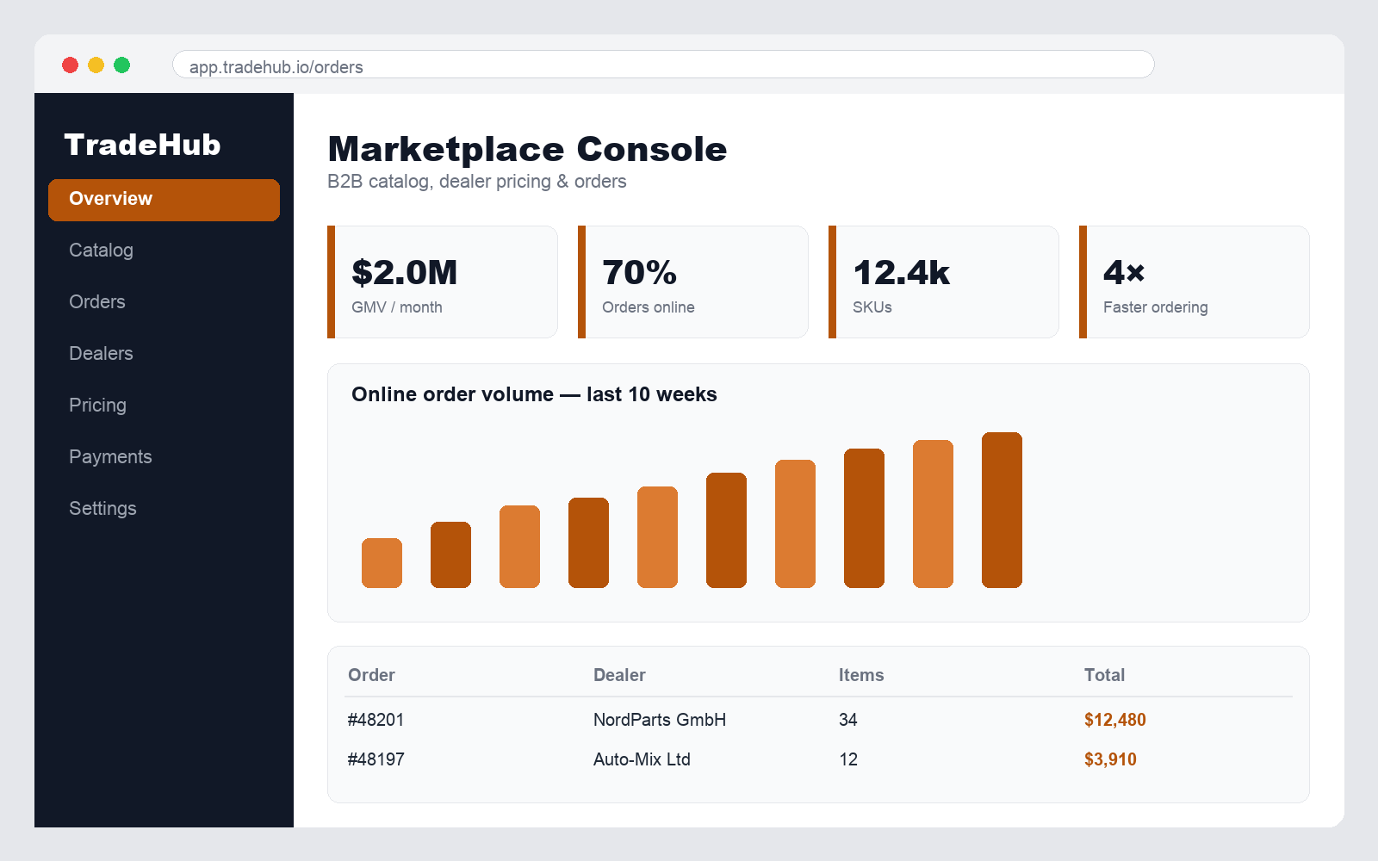
Task: Click the $3,910 total value
Action: pyautogui.click(x=1110, y=759)
